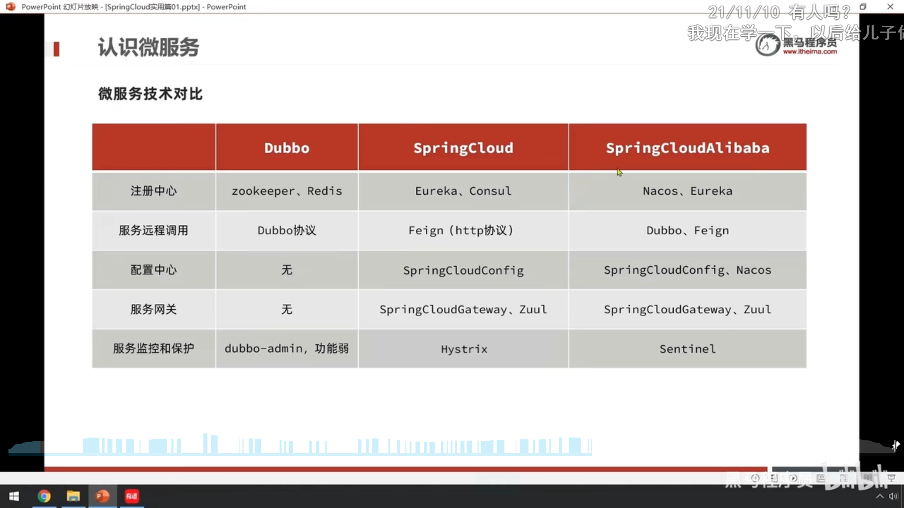Click the Sentinel table cell
The width and height of the screenshot is (904, 508).
687,349
